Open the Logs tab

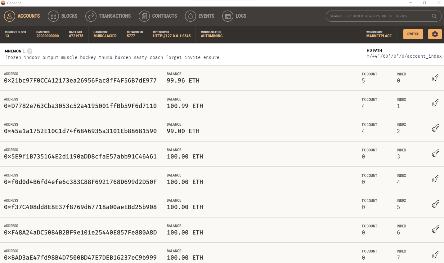[234, 16]
